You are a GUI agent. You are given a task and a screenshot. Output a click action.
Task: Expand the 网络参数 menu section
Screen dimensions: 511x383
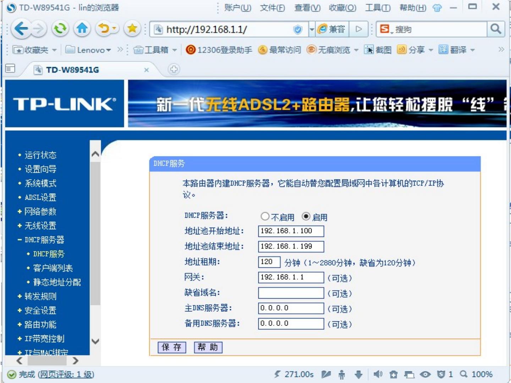(x=40, y=212)
